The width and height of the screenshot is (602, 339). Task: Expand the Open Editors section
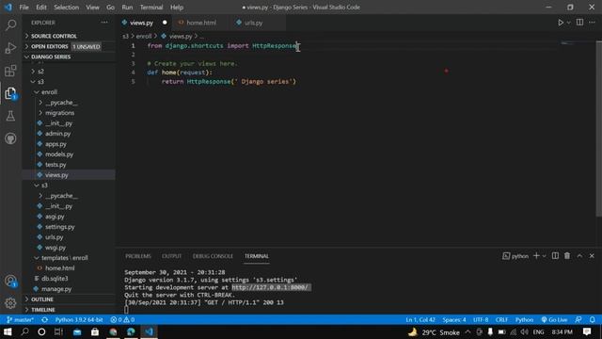69,46
